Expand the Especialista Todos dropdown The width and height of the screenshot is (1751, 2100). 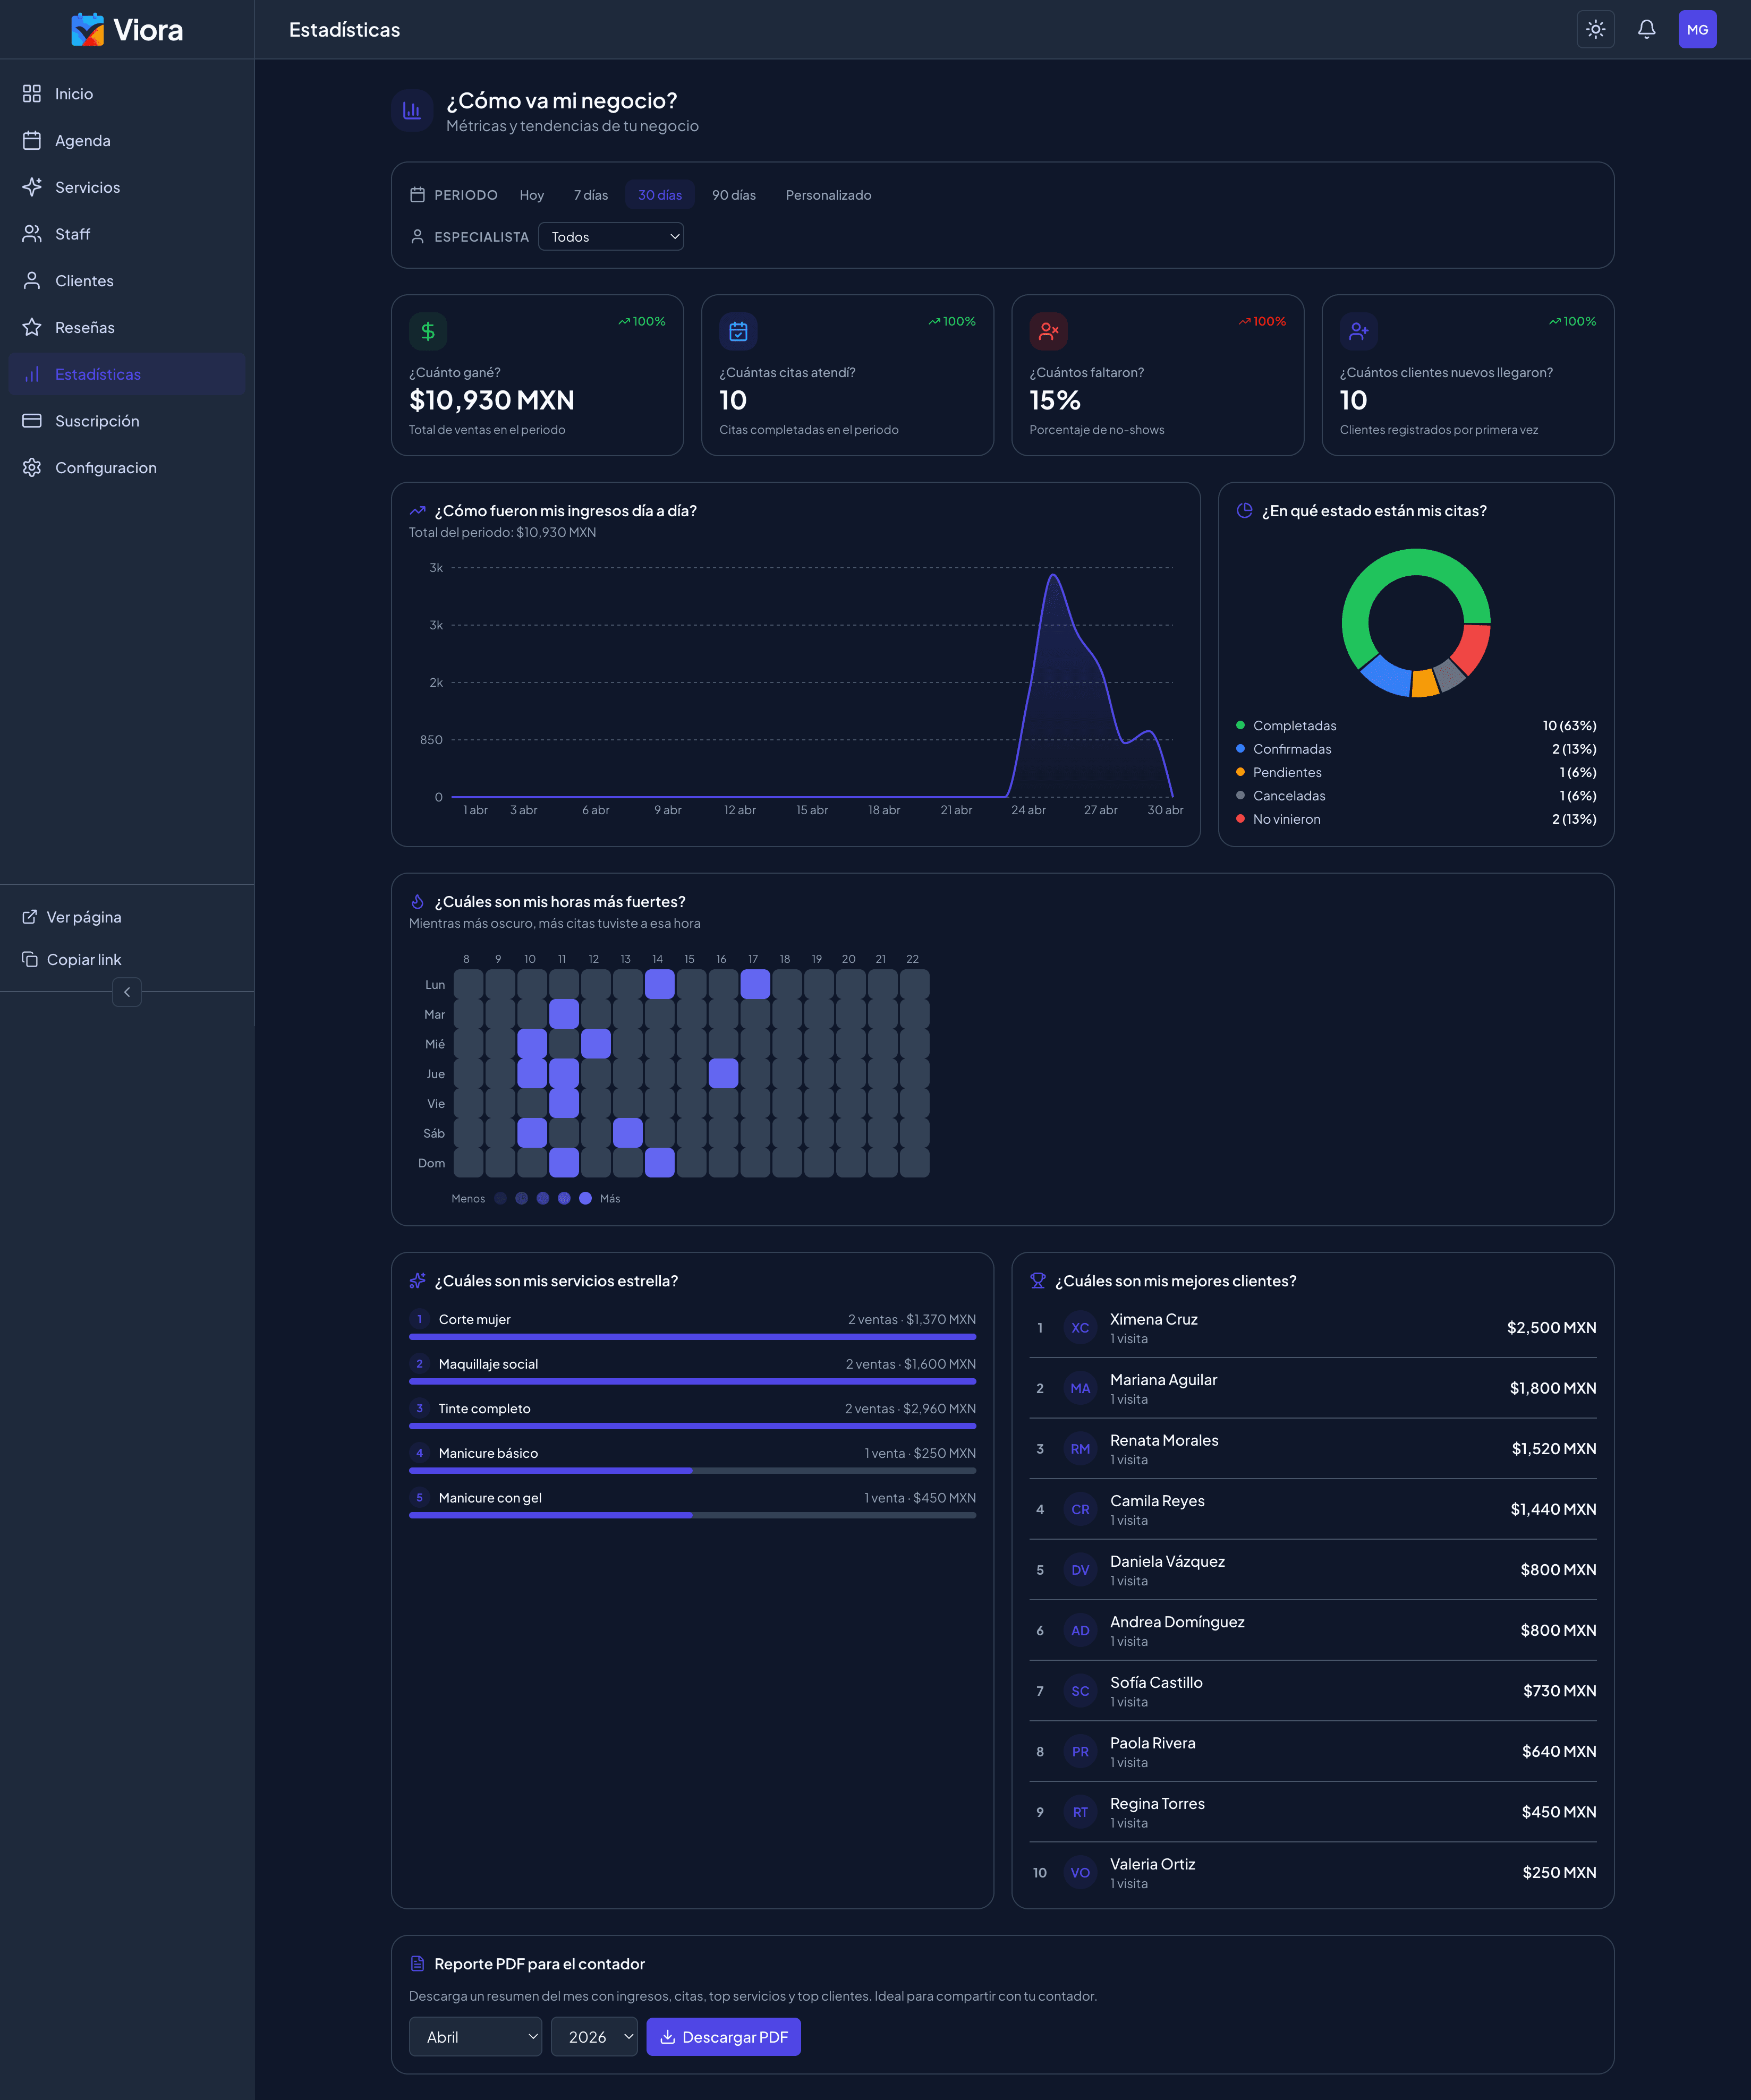coord(611,237)
